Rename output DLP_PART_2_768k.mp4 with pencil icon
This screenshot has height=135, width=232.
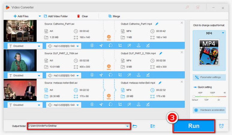pyautogui.click(x=161, y=53)
